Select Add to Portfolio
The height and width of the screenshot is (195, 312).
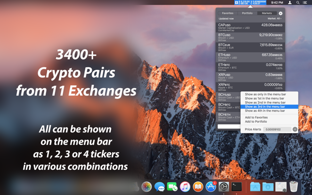tap(256, 122)
